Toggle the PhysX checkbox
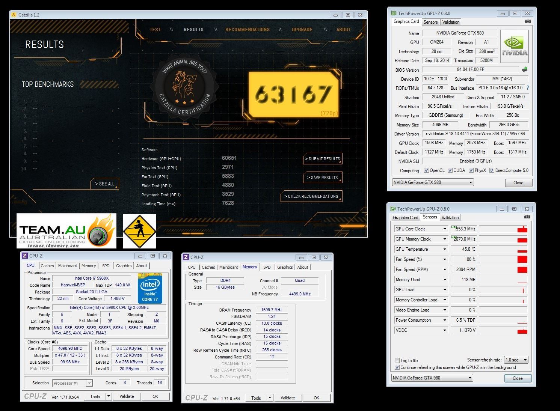 click(471, 170)
